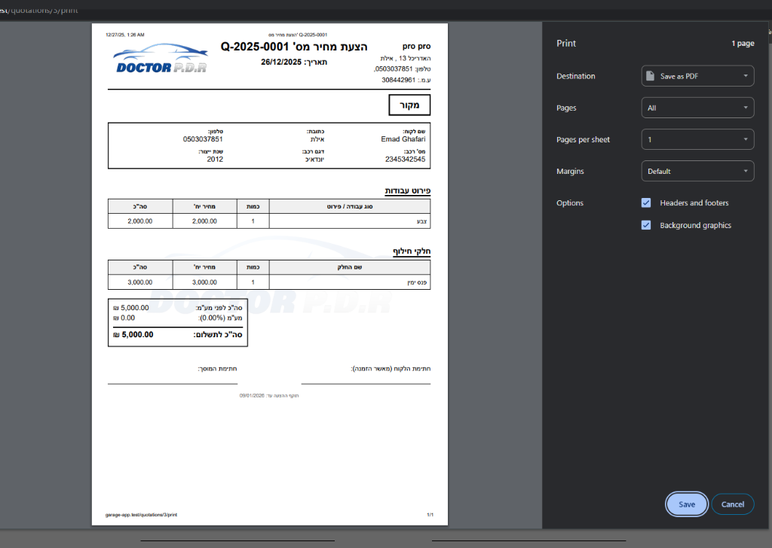Viewport: 772px width, 548px height.
Task: Open the Destination dropdown arrow
Action: tap(745, 76)
